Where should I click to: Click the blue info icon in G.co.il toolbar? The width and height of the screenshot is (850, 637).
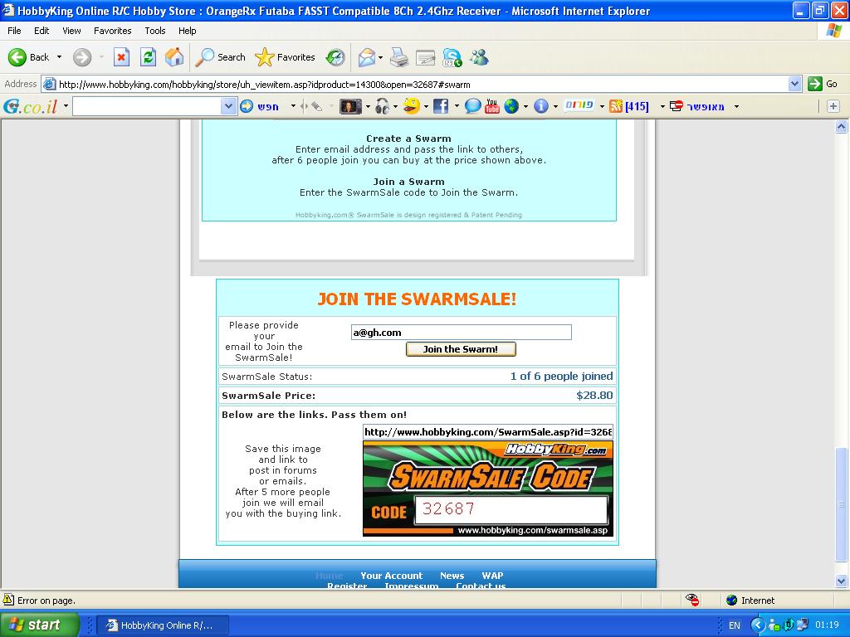541,106
